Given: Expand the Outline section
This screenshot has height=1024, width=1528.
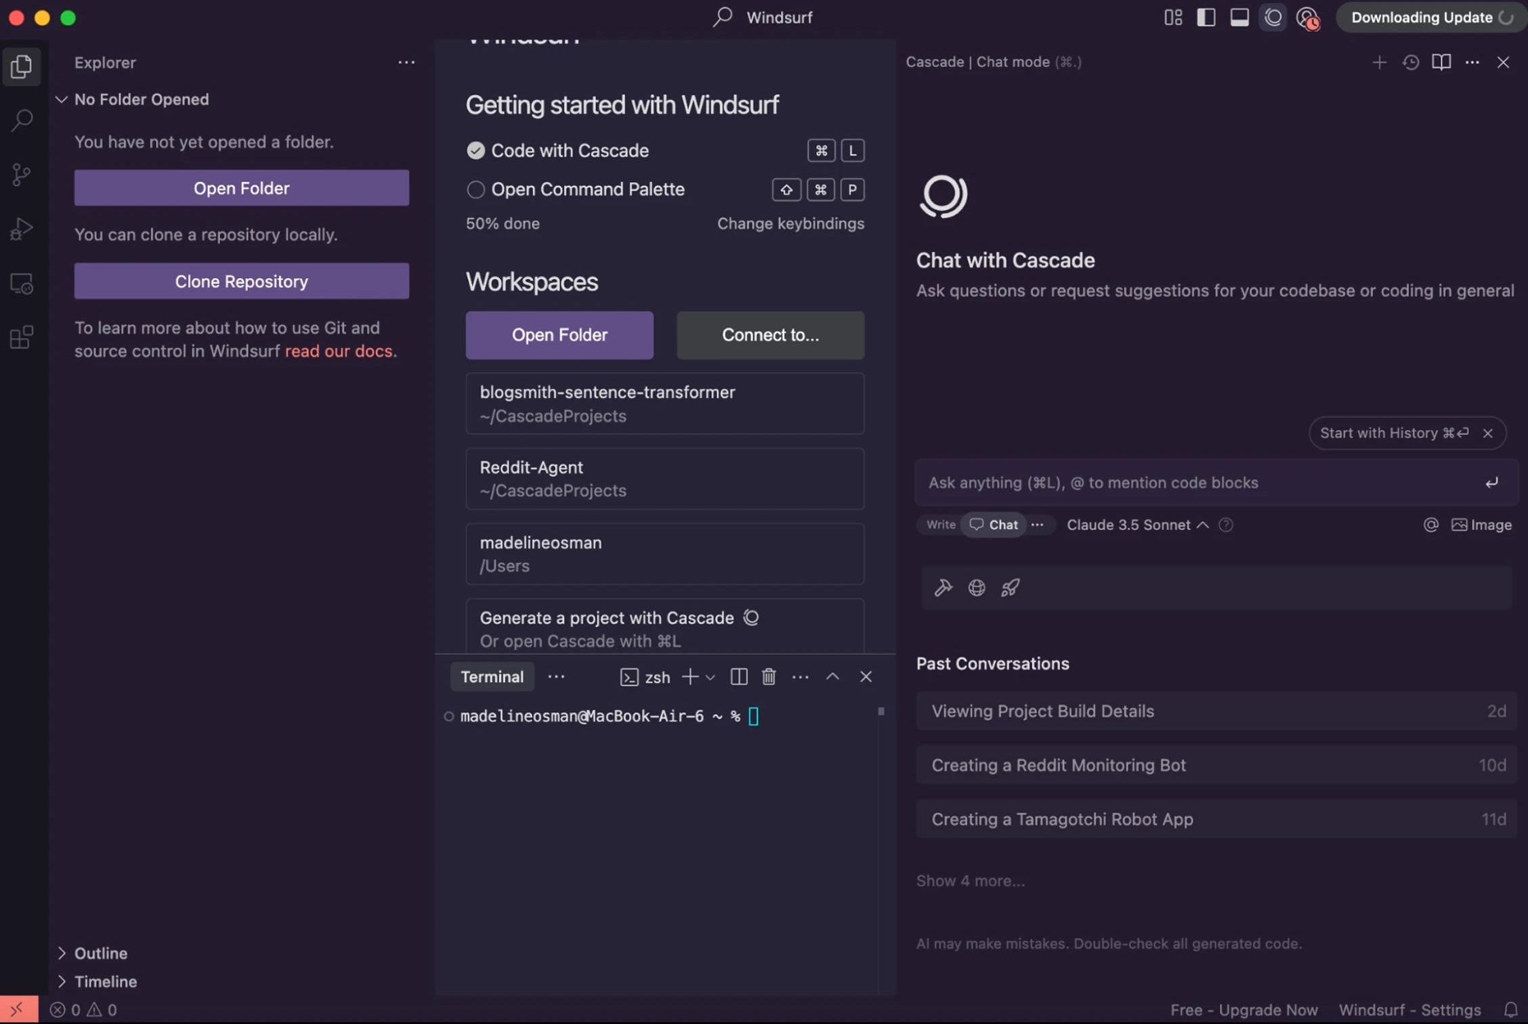Looking at the screenshot, I should click(100, 954).
